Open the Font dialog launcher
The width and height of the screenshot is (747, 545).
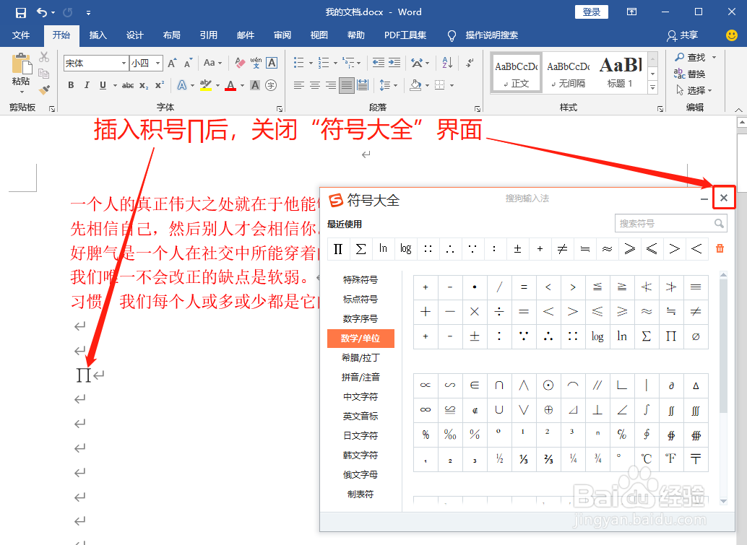(280, 109)
